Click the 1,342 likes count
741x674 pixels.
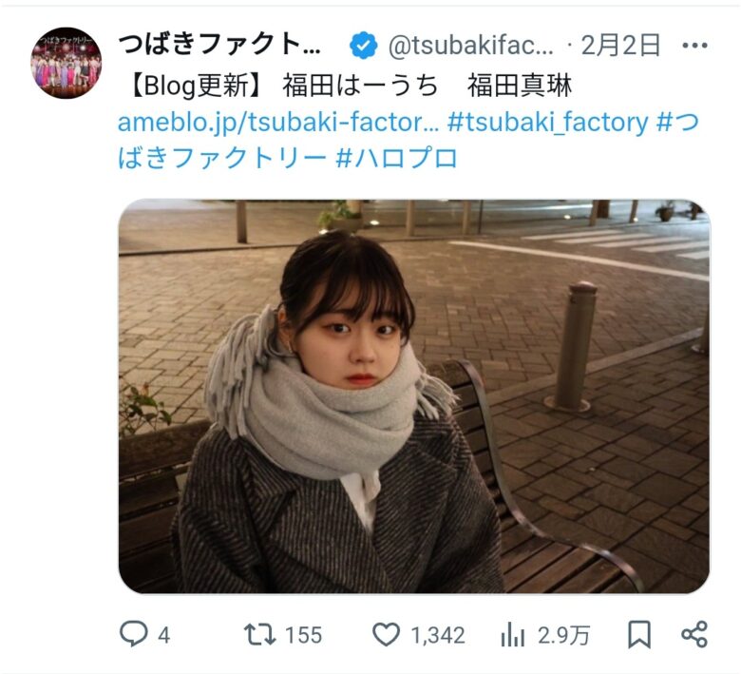[438, 635]
